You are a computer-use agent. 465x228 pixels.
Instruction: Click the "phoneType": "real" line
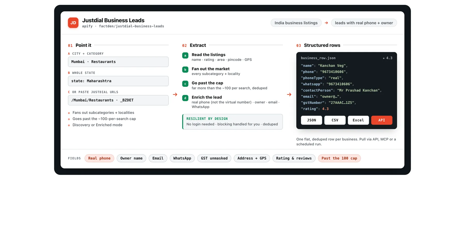point(322,78)
